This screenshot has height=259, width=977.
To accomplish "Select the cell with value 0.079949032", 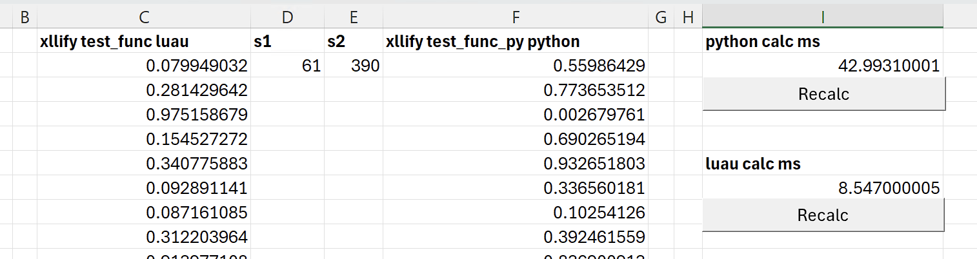I will pyautogui.click(x=144, y=65).
